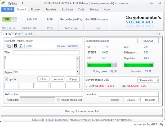Click the Post new button

pos(57,79)
